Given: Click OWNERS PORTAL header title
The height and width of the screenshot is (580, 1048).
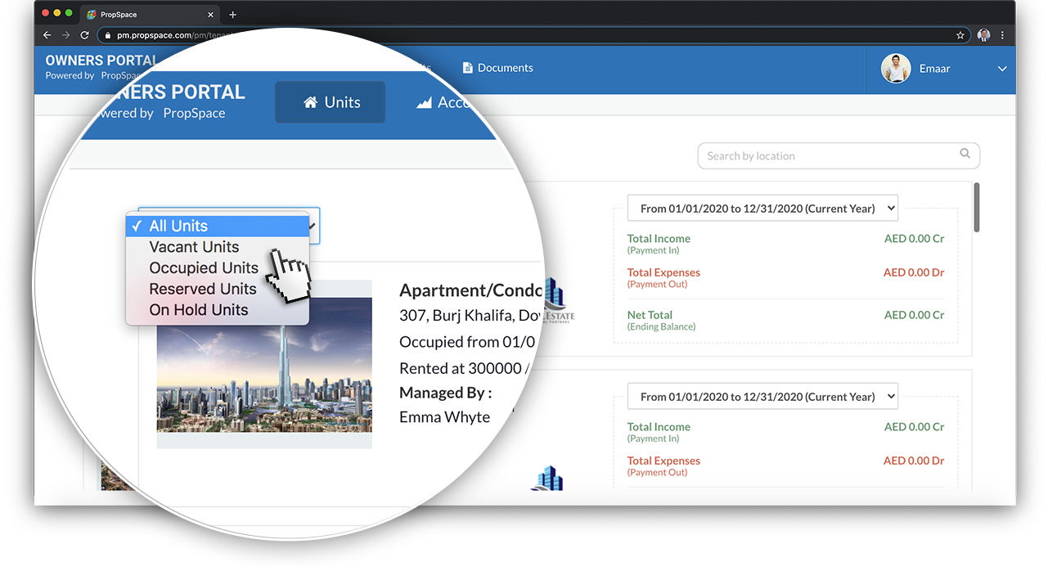Looking at the screenshot, I should [101, 61].
